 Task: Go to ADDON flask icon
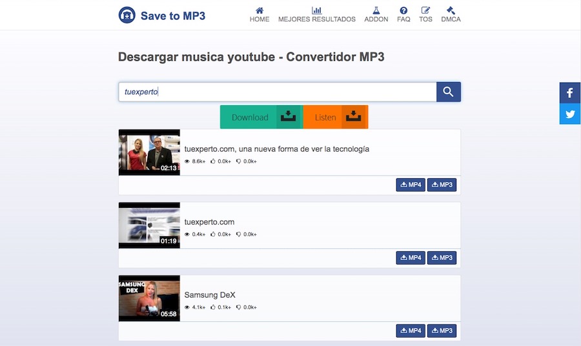(x=376, y=10)
